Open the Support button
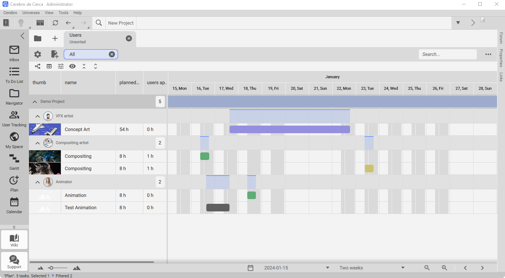Image resolution: width=505 pixels, height=278 pixels. 14,261
